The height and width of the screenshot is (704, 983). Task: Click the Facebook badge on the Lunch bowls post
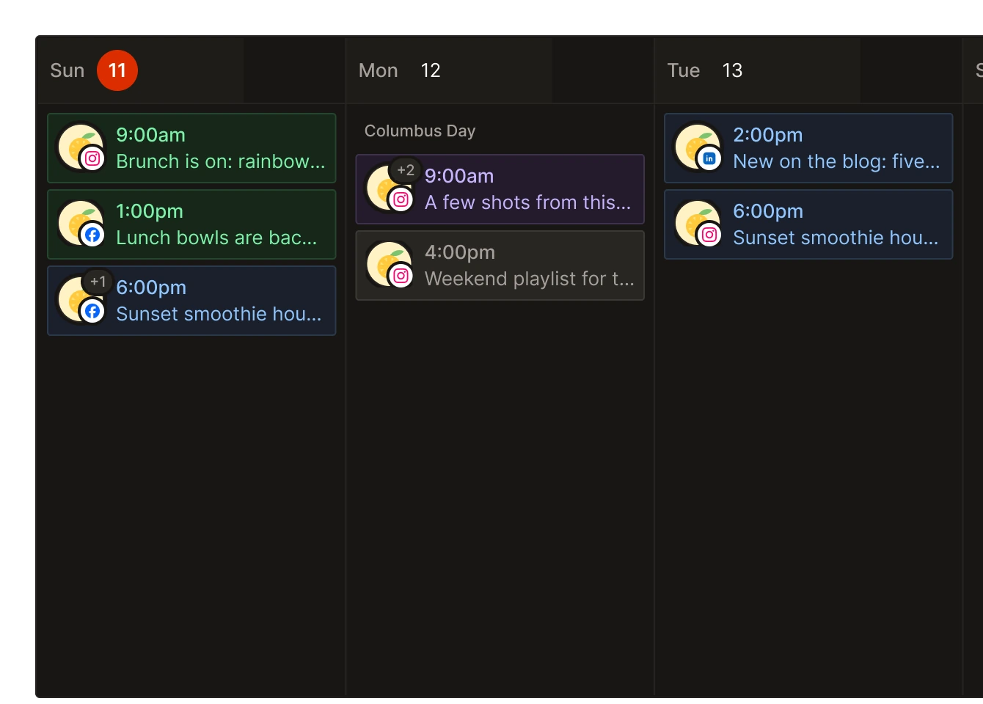(92, 235)
